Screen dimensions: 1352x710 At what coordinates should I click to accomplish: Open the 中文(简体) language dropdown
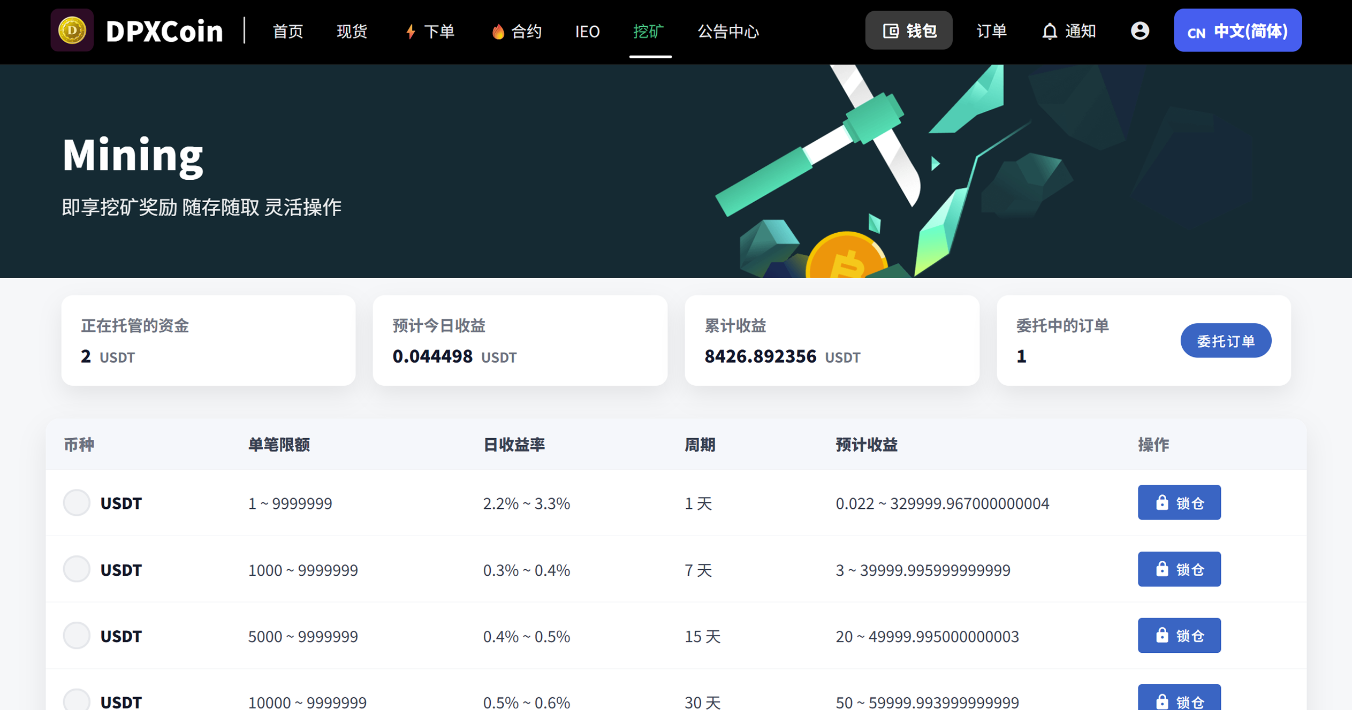coord(1237,31)
